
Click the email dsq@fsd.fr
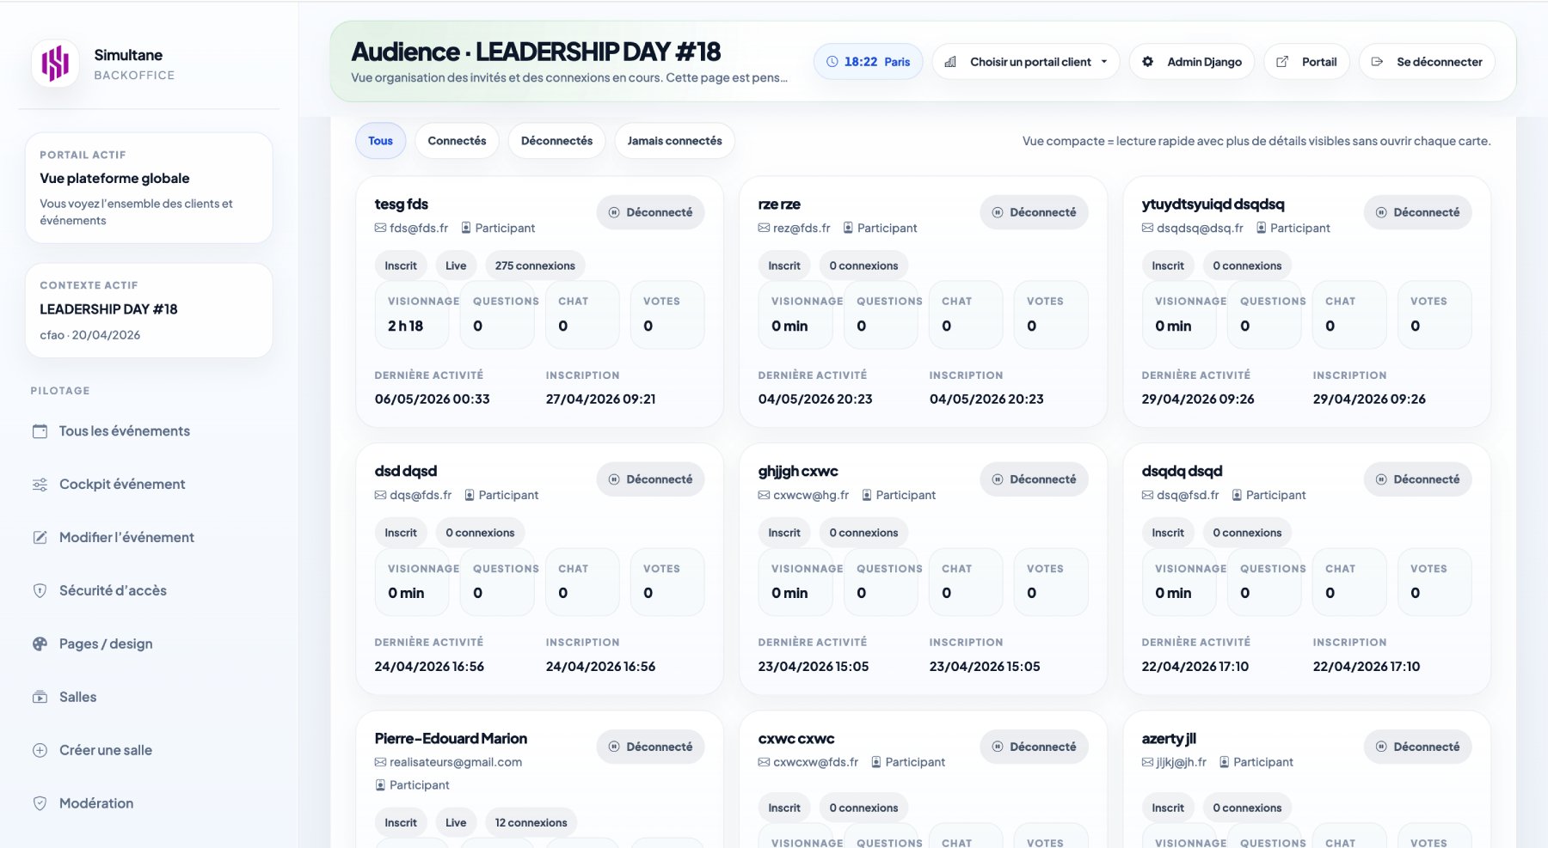coord(1188,496)
